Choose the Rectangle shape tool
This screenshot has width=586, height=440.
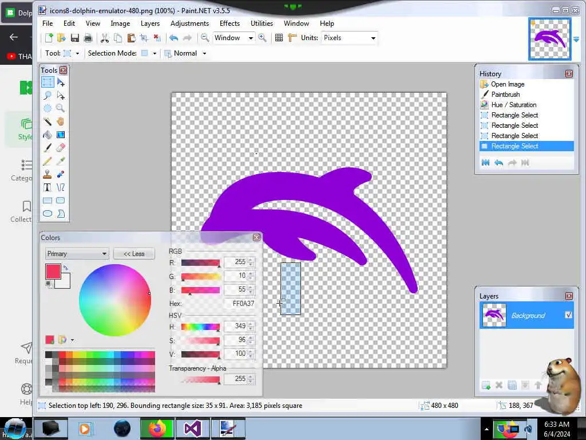[47, 201]
